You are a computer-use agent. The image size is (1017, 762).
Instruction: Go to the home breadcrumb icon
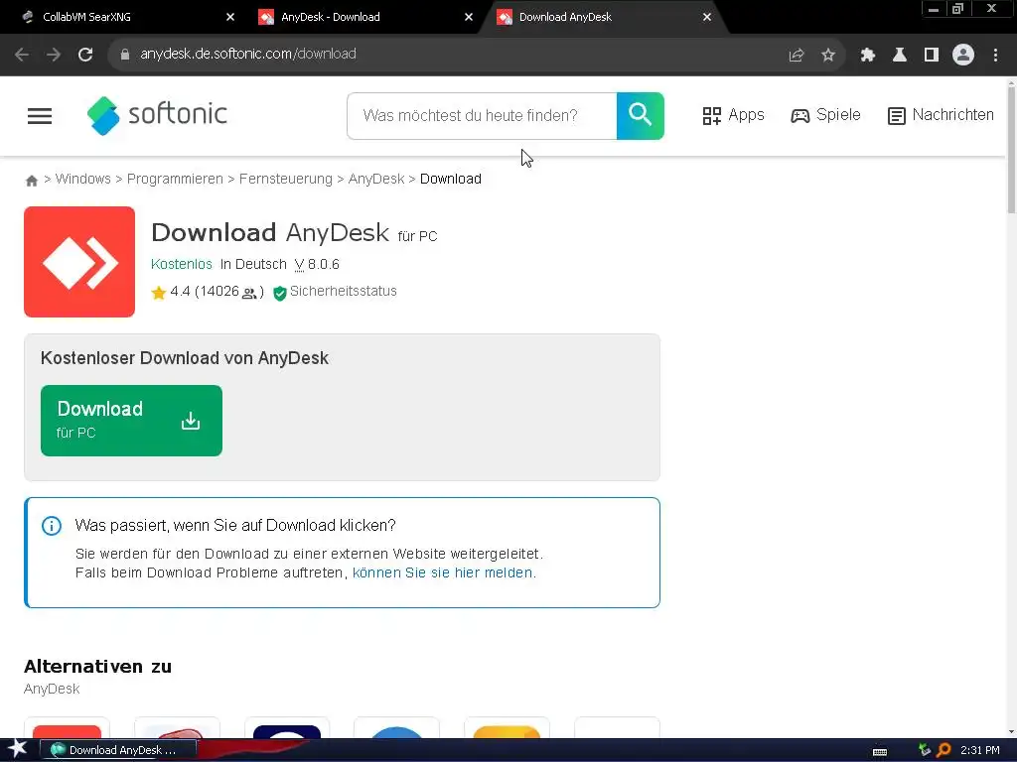(31, 181)
